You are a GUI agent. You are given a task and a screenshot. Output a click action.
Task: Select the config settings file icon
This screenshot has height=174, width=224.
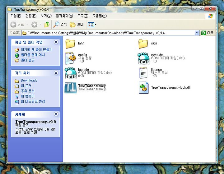point(70,58)
